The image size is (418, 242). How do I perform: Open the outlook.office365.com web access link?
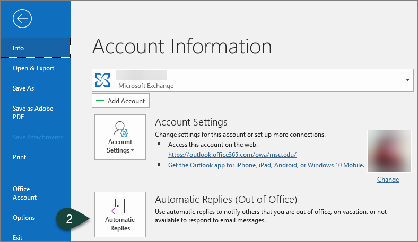(x=232, y=155)
